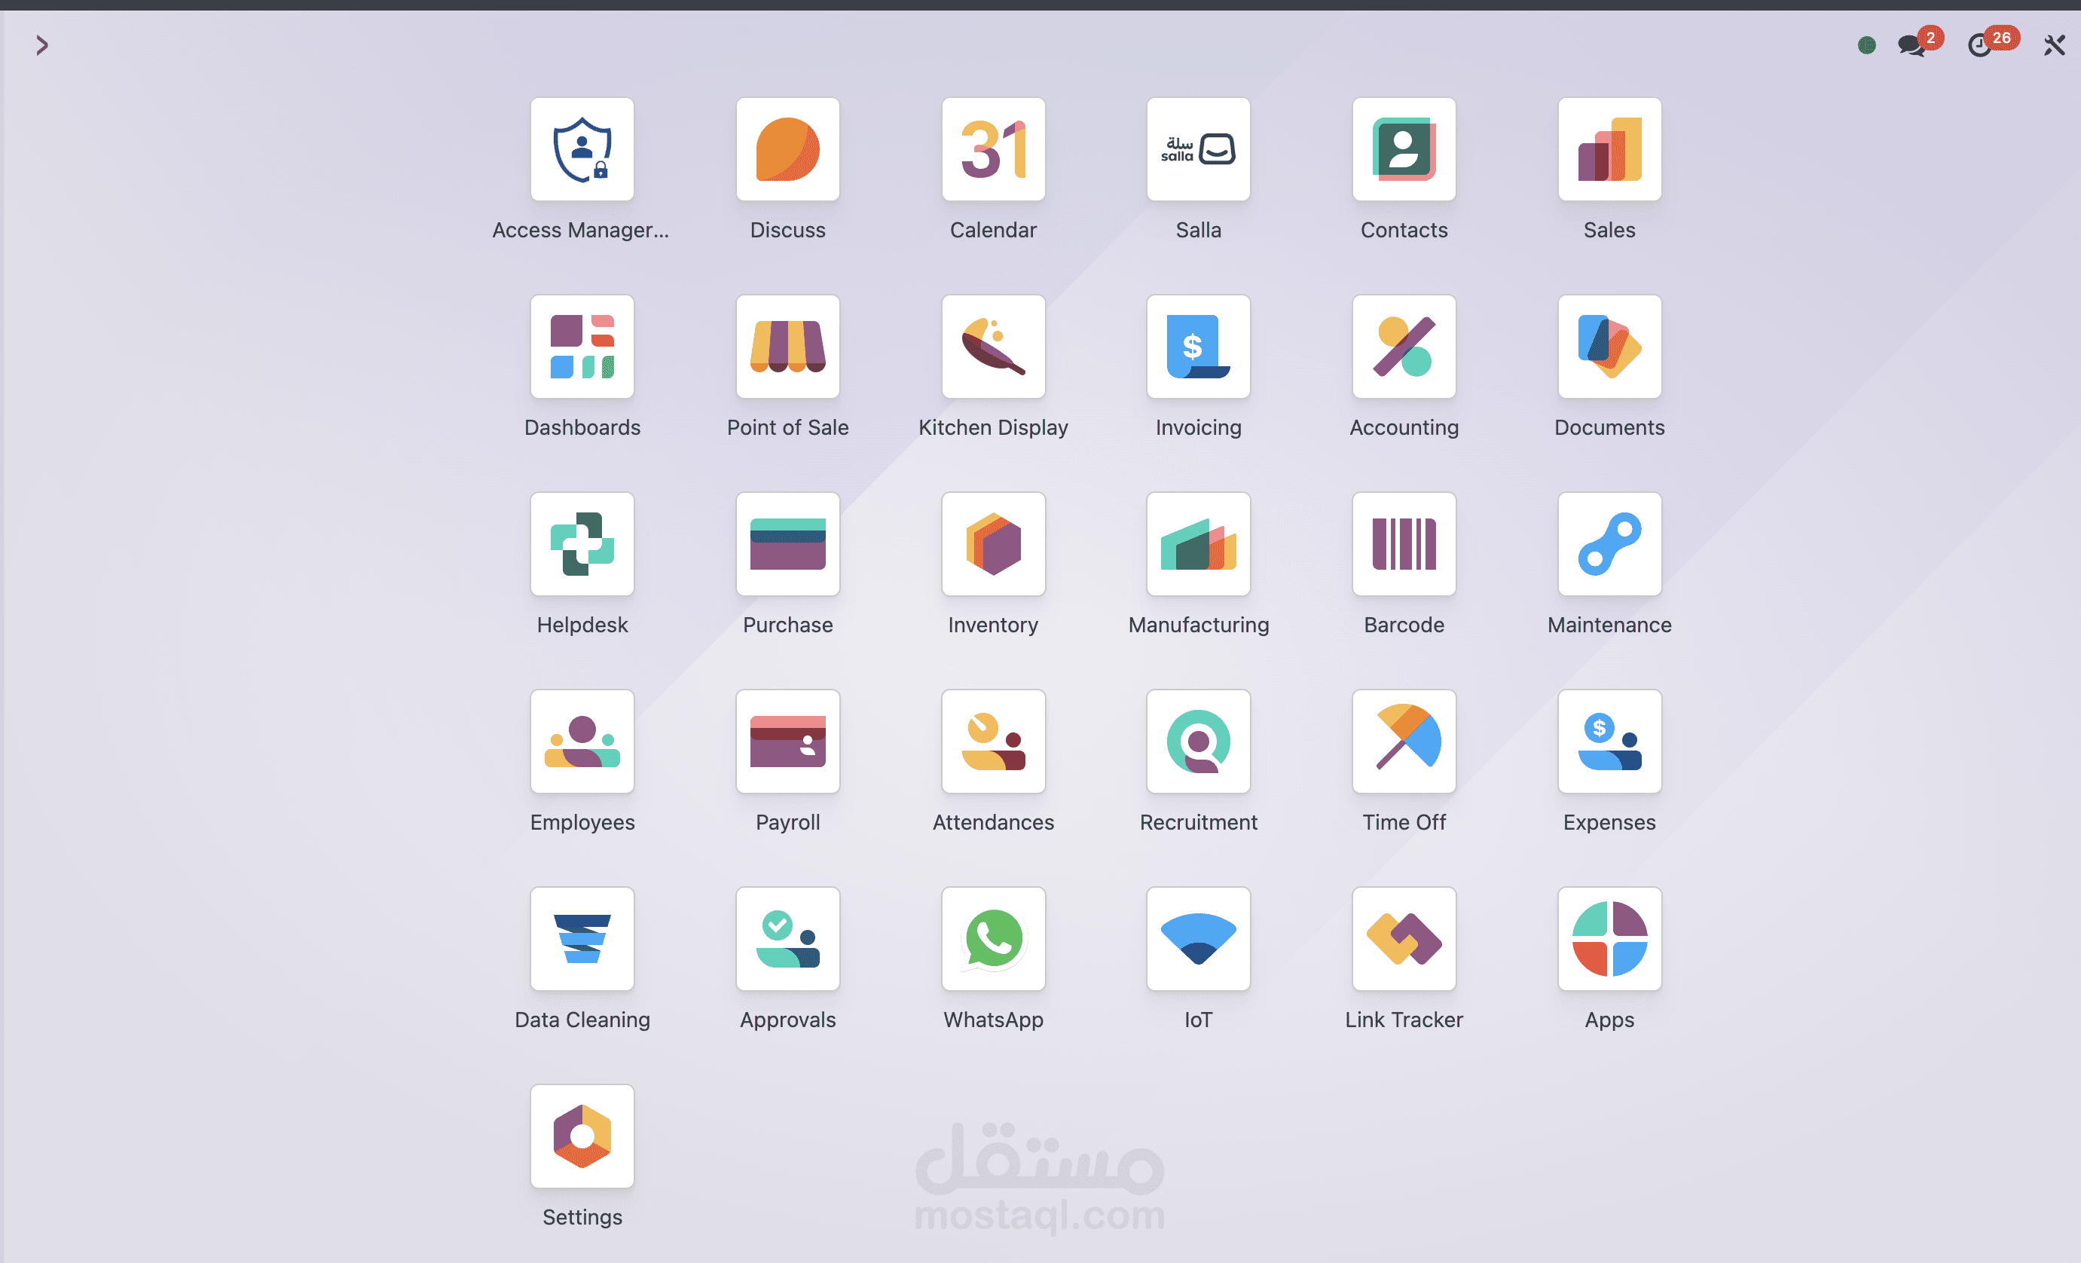Screen dimensions: 2081x1263
Task: Open the Recruitment app
Action: point(1197,741)
